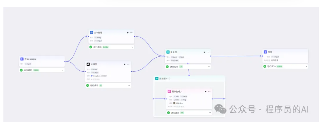Select the 批处理体 container title
The image size is (324, 123).
[164, 79]
